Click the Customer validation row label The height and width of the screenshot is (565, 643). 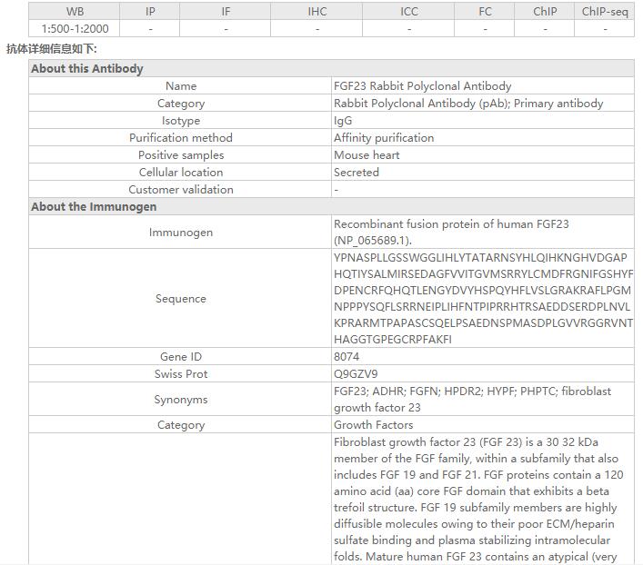181,190
